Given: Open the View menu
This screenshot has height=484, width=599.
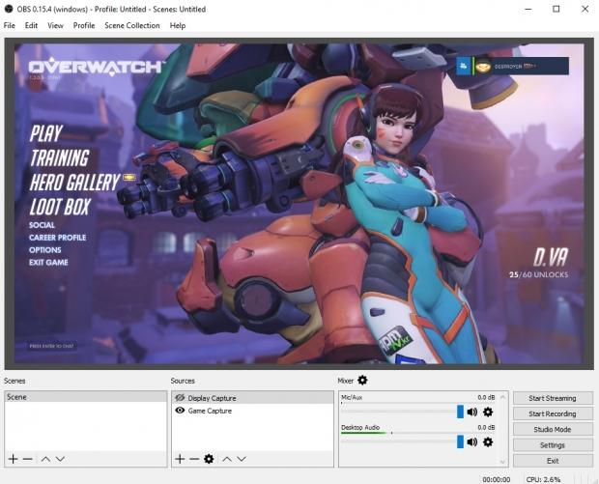Looking at the screenshot, I should [55, 25].
